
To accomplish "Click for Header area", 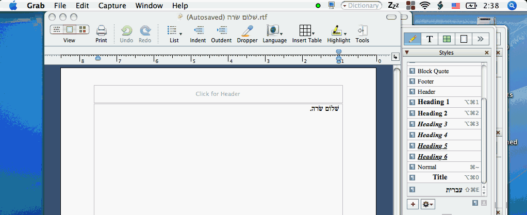I will [218, 94].
